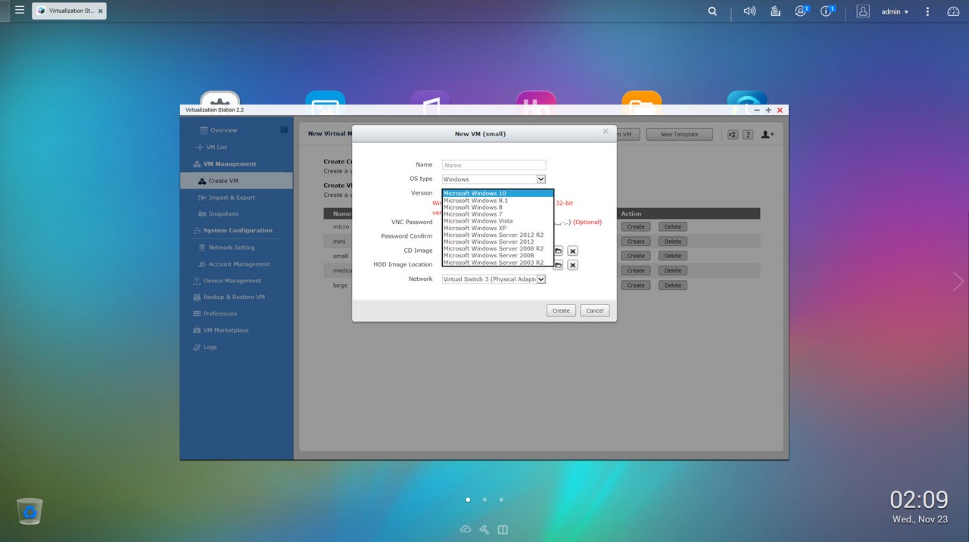969x542 pixels.
Task: Open the QTS main menu hamburger icon
Action: coord(20,11)
